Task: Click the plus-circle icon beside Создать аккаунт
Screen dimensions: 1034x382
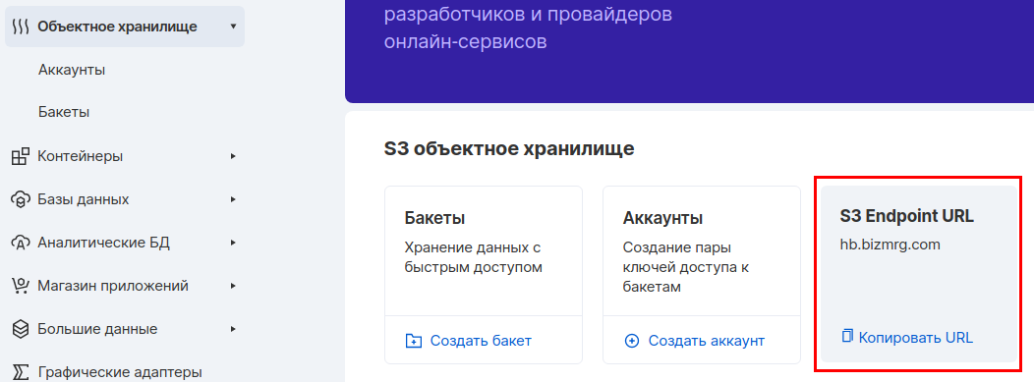Action: [632, 341]
